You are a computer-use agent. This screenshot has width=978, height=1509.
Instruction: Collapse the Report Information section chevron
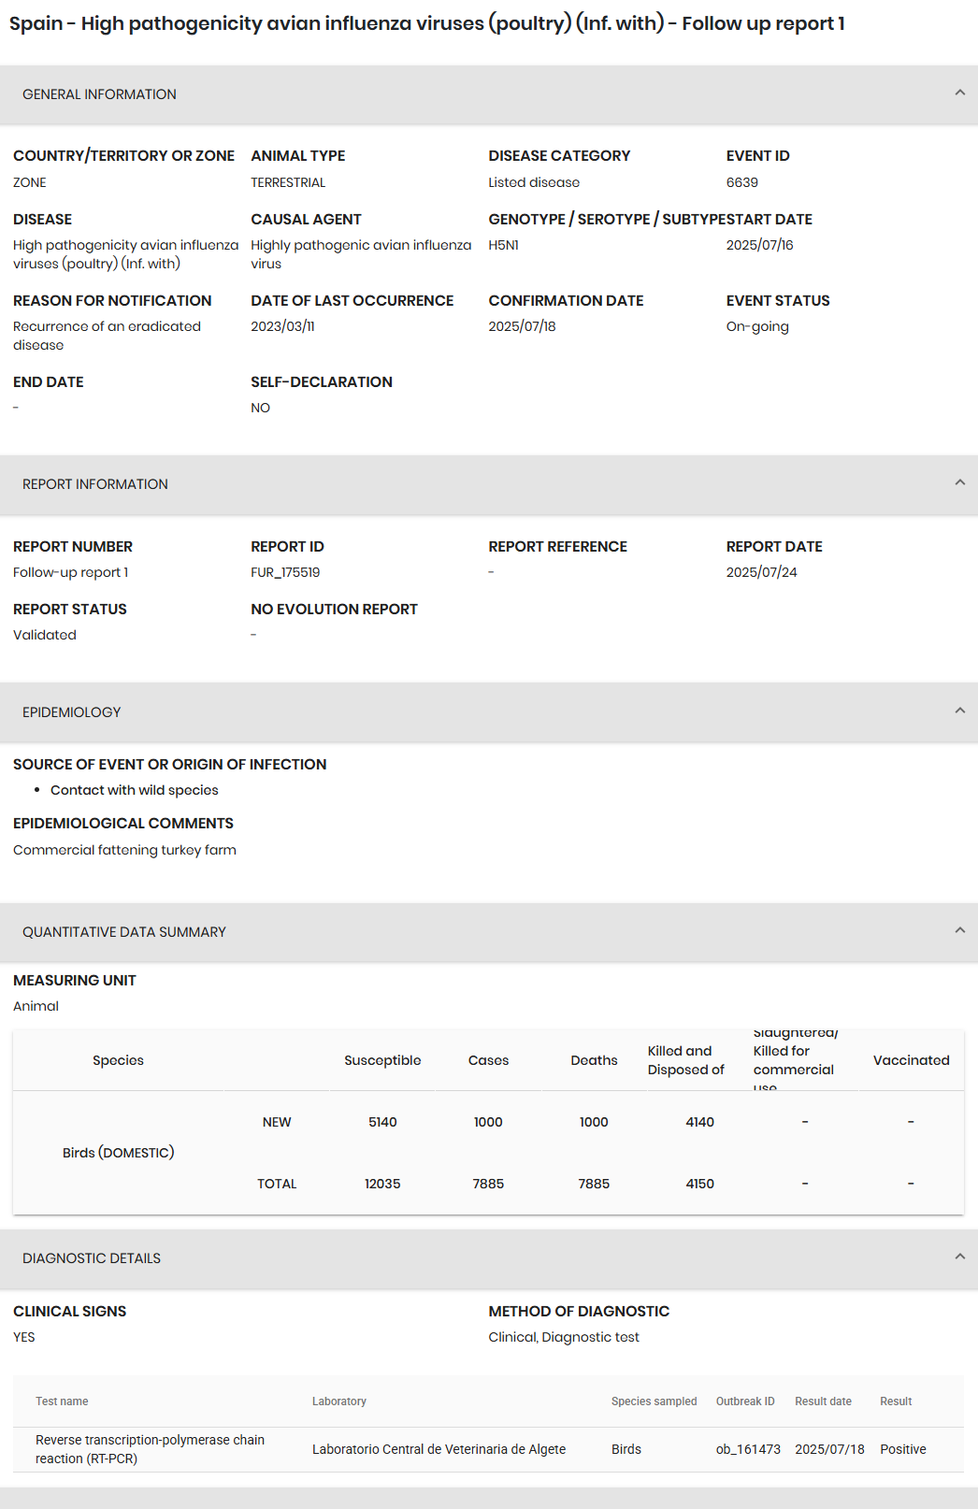[x=959, y=482]
